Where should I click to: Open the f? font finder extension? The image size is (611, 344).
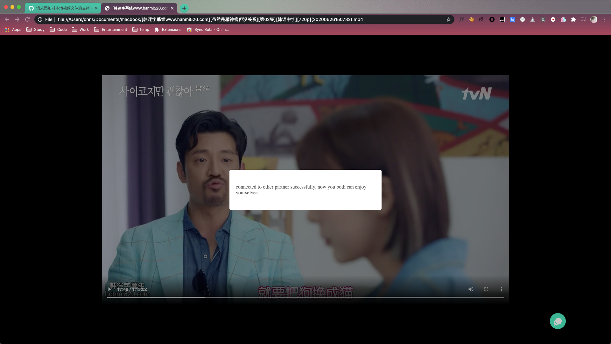(x=461, y=19)
